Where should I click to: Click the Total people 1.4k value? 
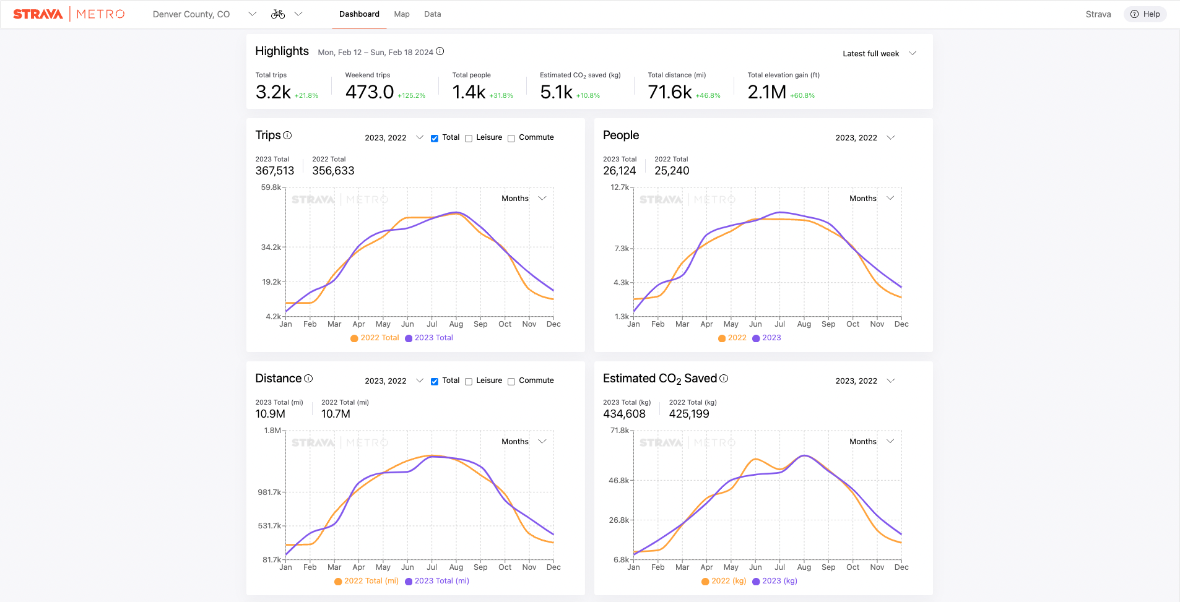click(469, 92)
